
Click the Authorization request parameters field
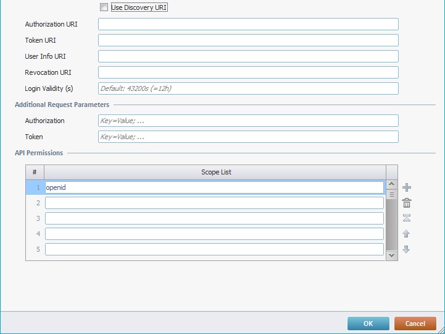(x=248, y=121)
